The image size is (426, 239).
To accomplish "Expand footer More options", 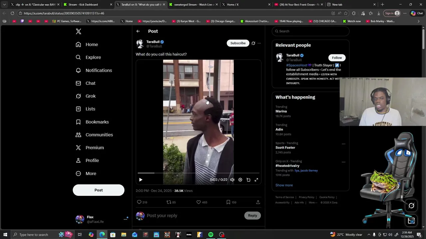I will (x=313, y=203).
